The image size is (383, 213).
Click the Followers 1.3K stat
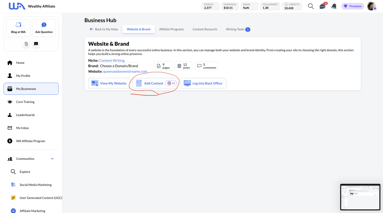coord(270,6)
